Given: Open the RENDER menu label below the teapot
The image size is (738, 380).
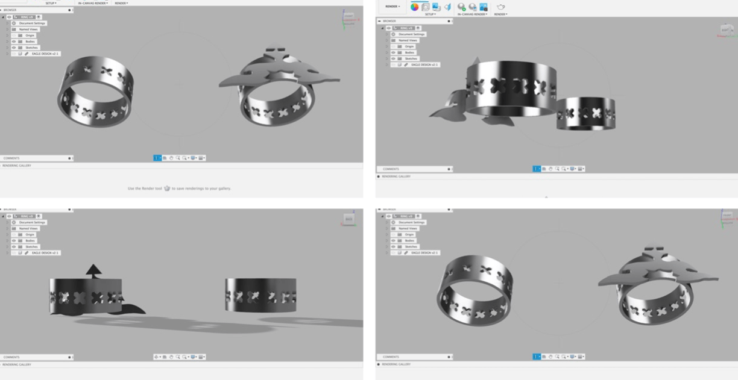Looking at the screenshot, I should (x=500, y=14).
